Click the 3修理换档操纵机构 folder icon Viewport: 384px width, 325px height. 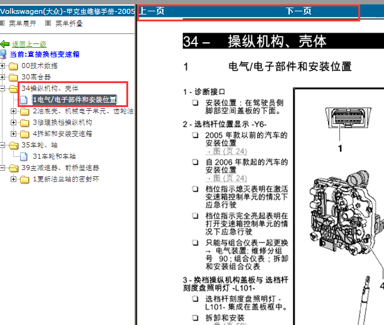pyautogui.click(x=25, y=123)
